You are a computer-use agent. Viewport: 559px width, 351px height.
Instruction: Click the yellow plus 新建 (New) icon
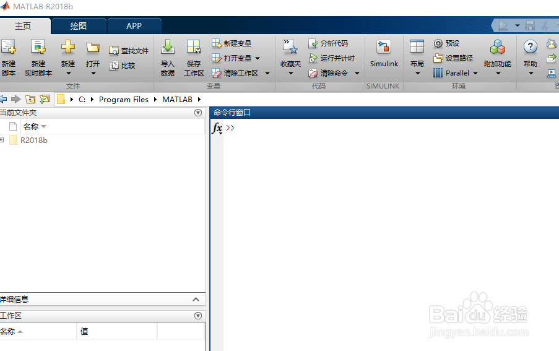pos(67,46)
